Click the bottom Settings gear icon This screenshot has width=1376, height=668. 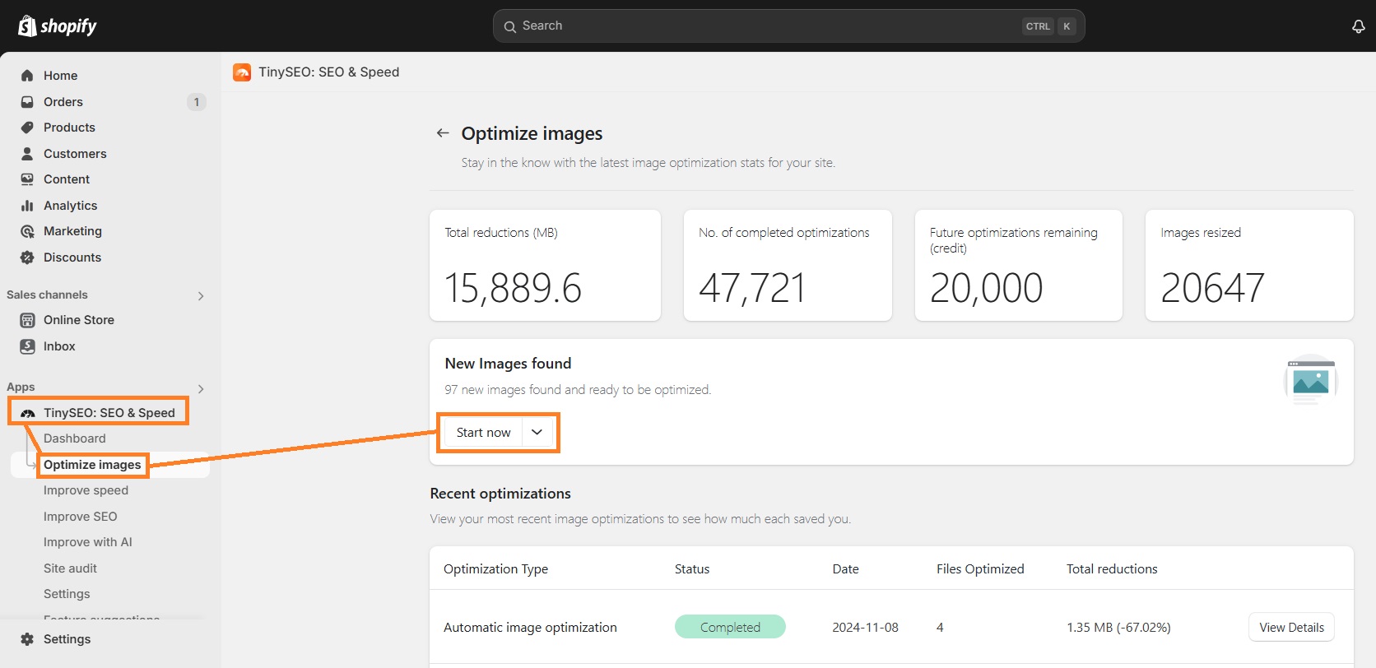pos(27,639)
